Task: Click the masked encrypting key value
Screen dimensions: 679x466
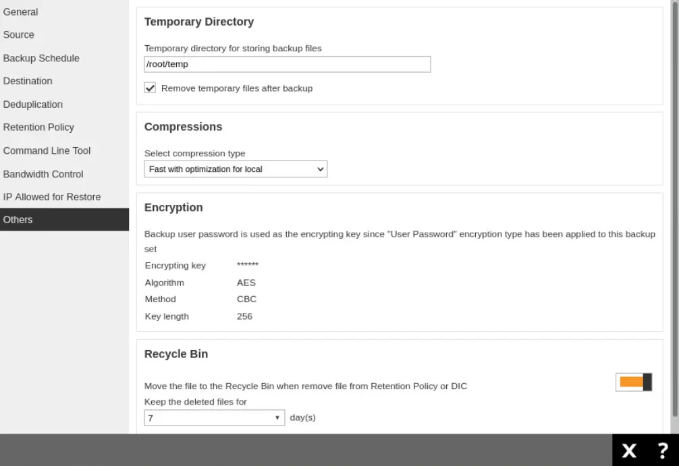Action: [248, 266]
